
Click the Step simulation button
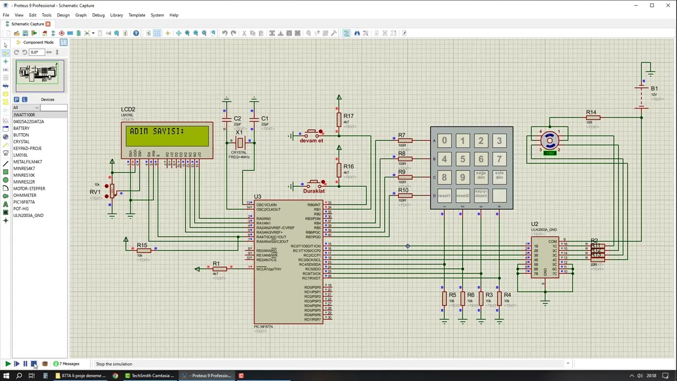coord(16,364)
